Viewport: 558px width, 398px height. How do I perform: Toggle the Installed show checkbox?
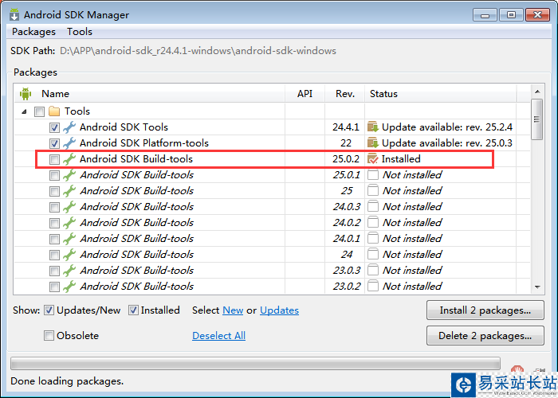pos(133,310)
